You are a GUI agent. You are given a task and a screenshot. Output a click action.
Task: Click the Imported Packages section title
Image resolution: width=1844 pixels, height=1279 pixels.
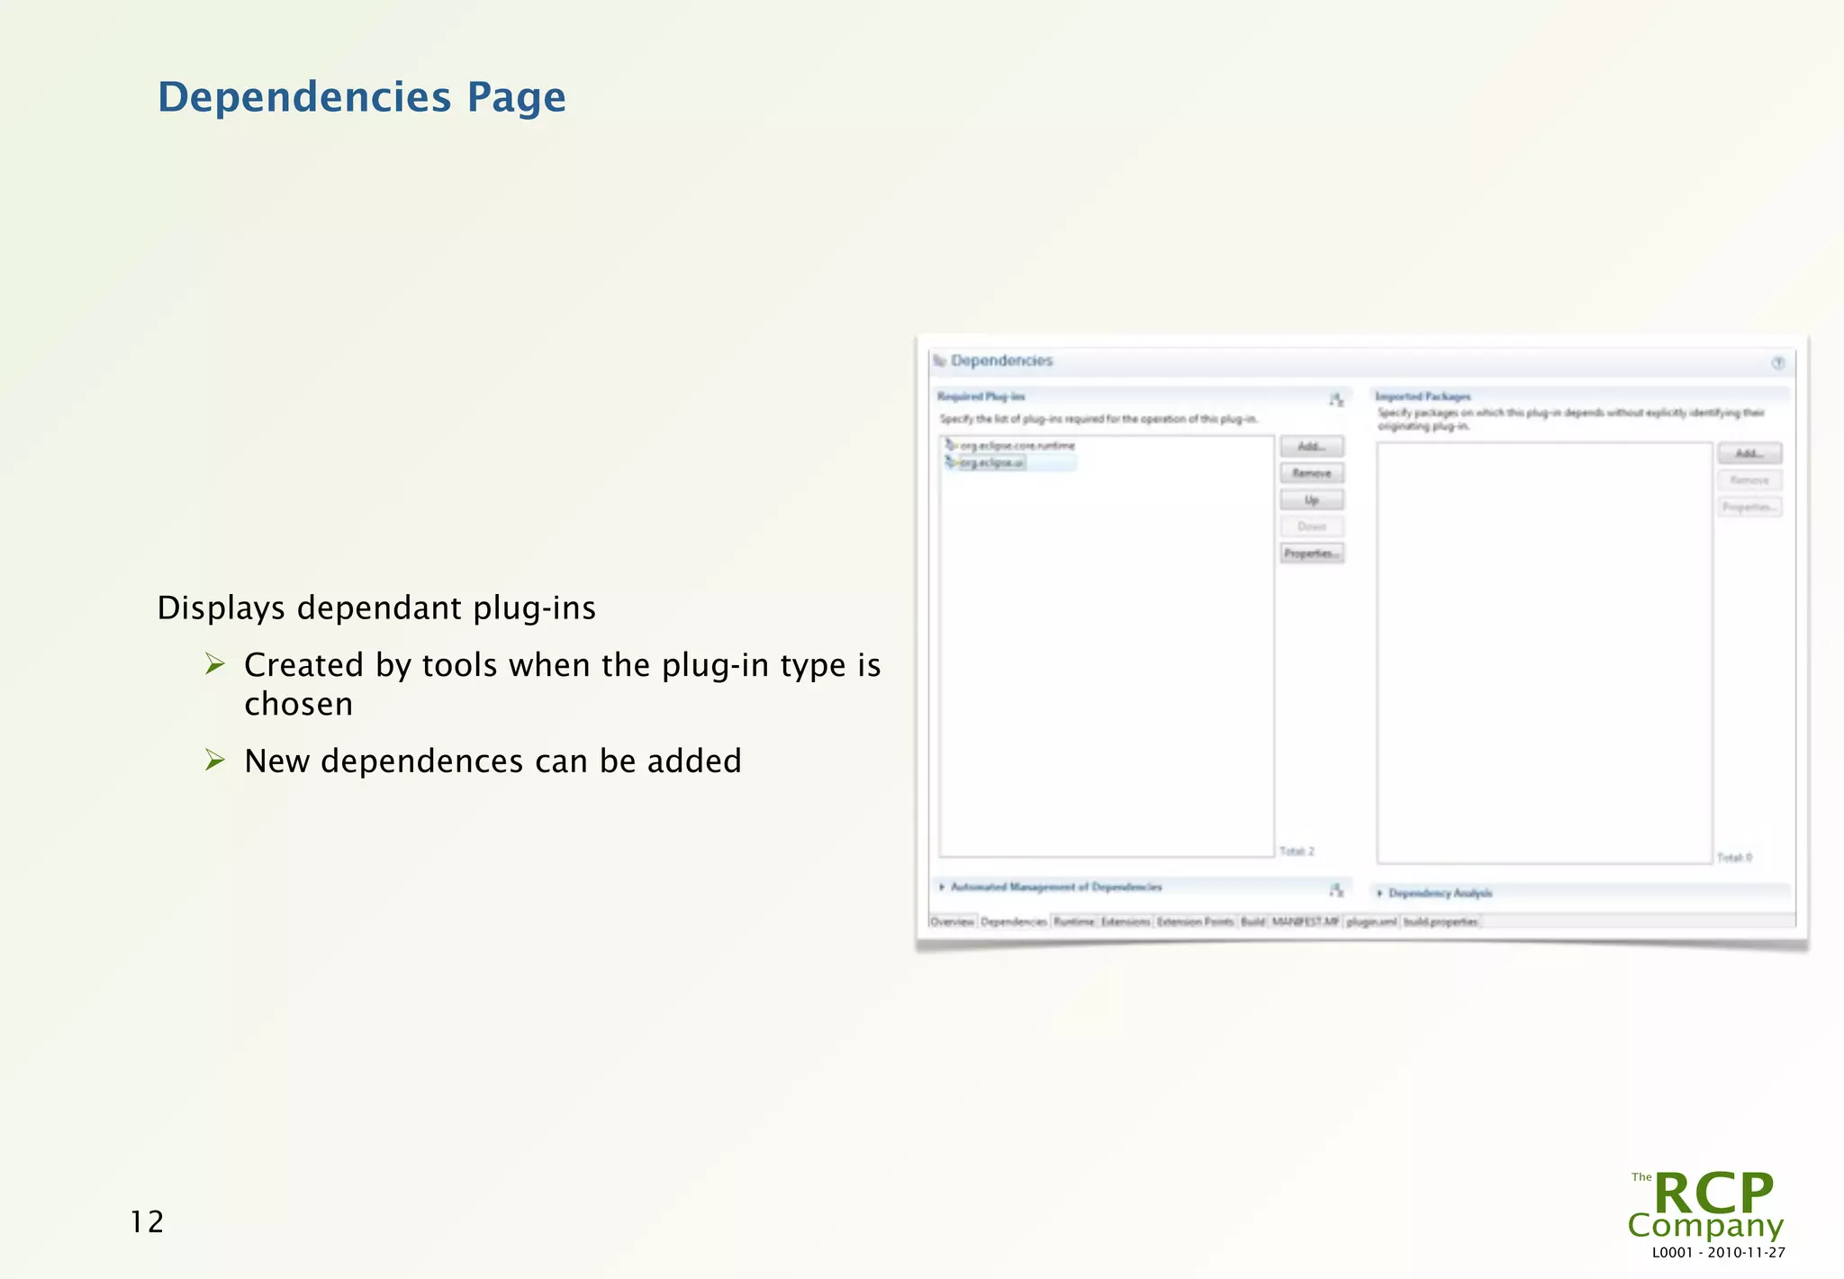[1423, 396]
